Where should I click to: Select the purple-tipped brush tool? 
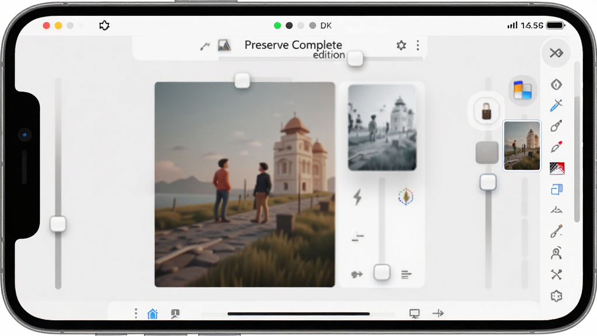click(x=556, y=126)
